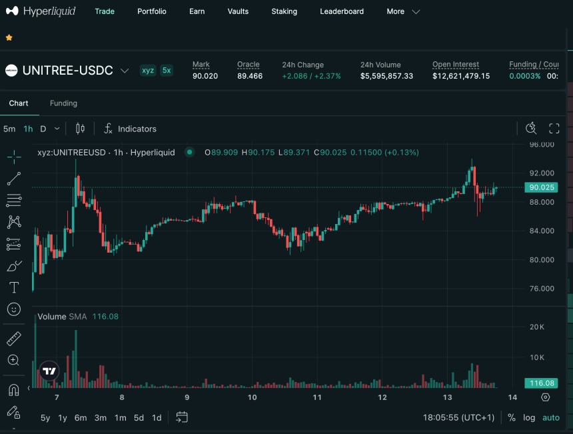Select the trend line drawing tool
573x434 pixels.
click(x=14, y=179)
